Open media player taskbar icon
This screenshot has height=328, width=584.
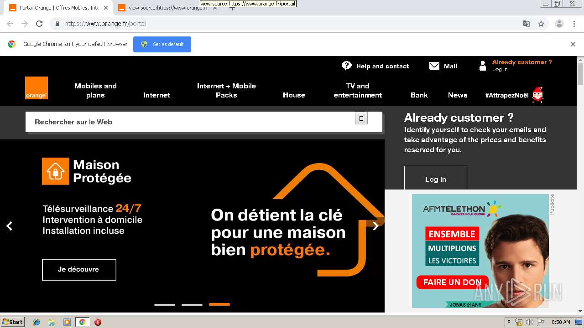(x=67, y=322)
